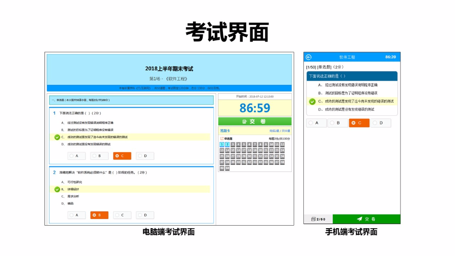
Task: Click question 2 option D 编码
Action: (70, 204)
